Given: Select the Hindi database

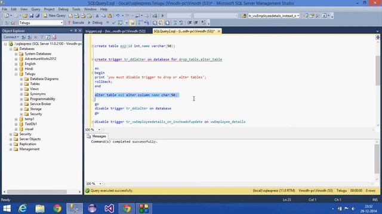Looking at the screenshot, I should tap(29, 69).
